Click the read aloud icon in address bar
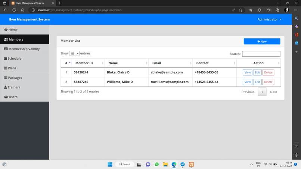This screenshot has height=169, width=301. [x=233, y=10]
